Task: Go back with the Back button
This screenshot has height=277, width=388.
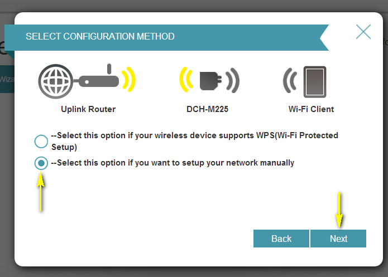Action: (281, 239)
